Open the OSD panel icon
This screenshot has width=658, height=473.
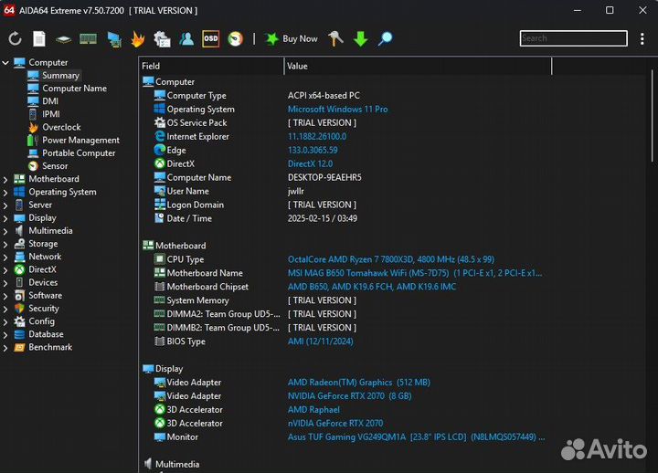211,38
